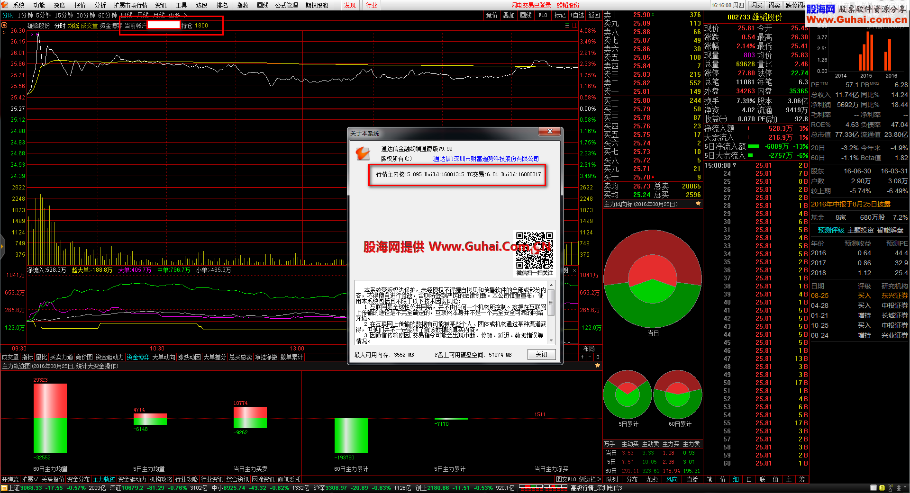Open the 期权股池 menu

coord(317,5)
